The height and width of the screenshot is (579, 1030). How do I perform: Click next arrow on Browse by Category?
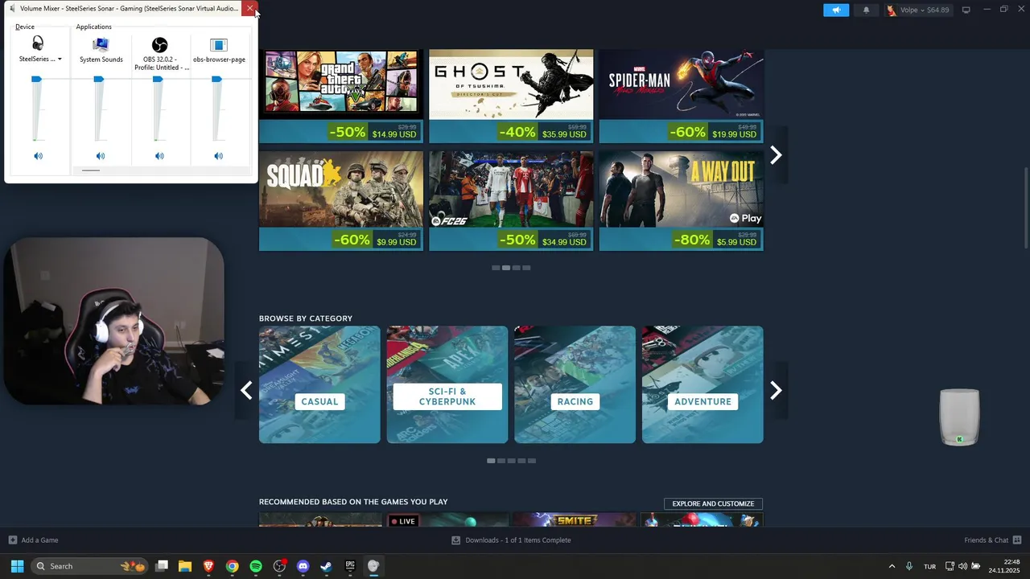click(776, 390)
